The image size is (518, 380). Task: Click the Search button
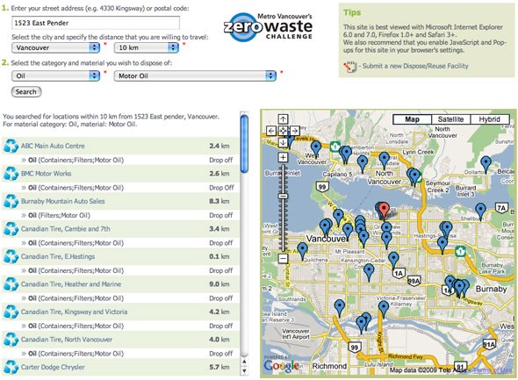(26, 92)
